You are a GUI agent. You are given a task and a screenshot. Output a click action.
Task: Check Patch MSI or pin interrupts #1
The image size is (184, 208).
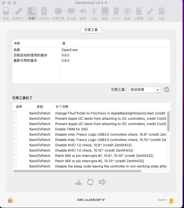click(x=15, y=156)
